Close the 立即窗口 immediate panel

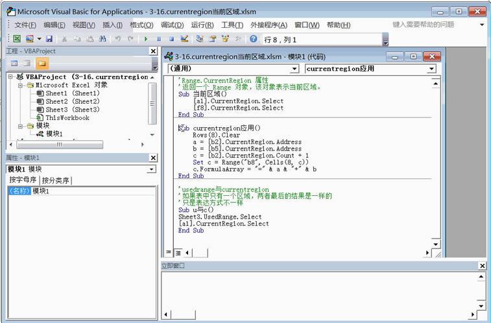coord(482,266)
